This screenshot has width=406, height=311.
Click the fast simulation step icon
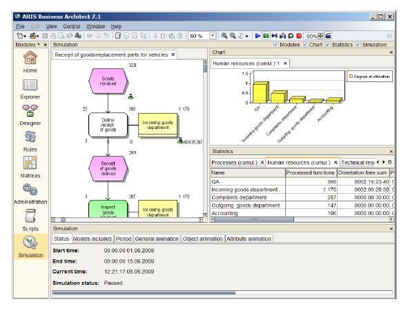(282, 36)
